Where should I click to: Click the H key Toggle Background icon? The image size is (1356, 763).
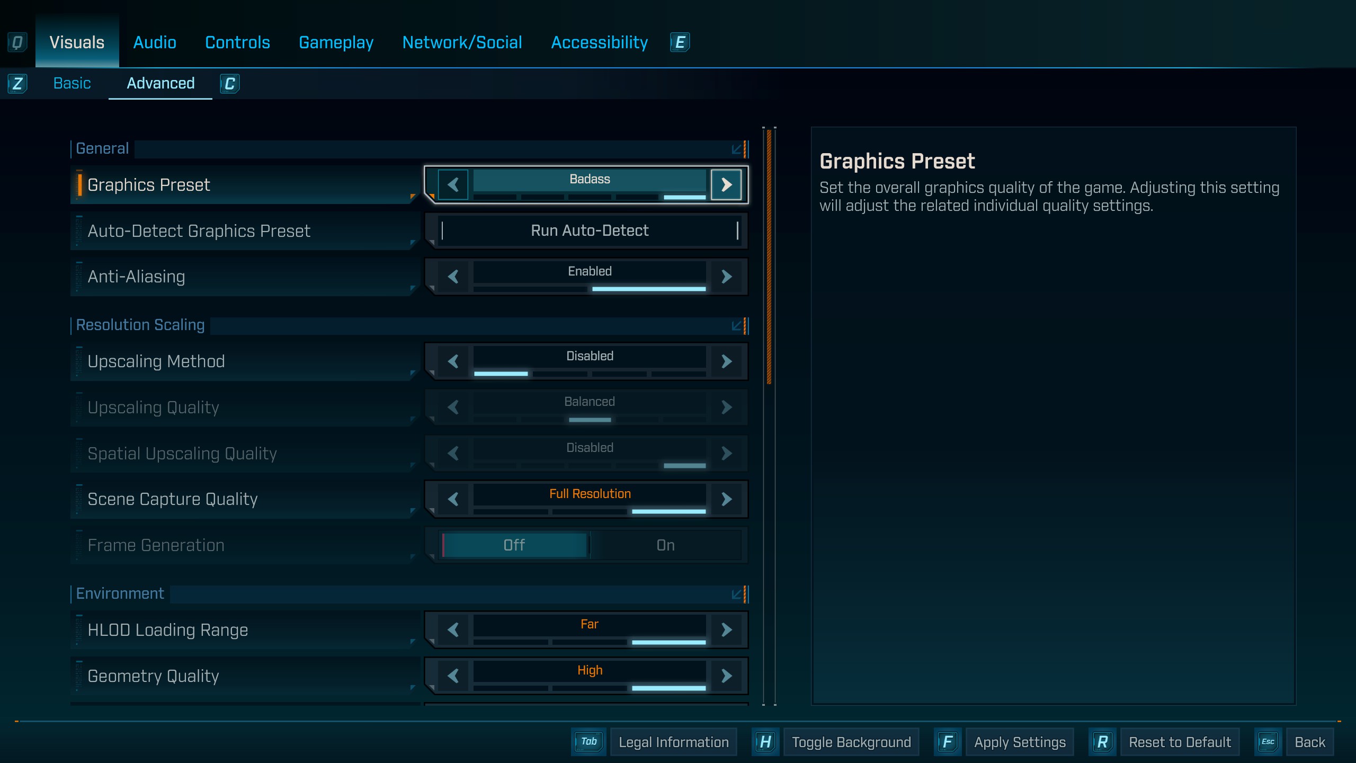[765, 742]
